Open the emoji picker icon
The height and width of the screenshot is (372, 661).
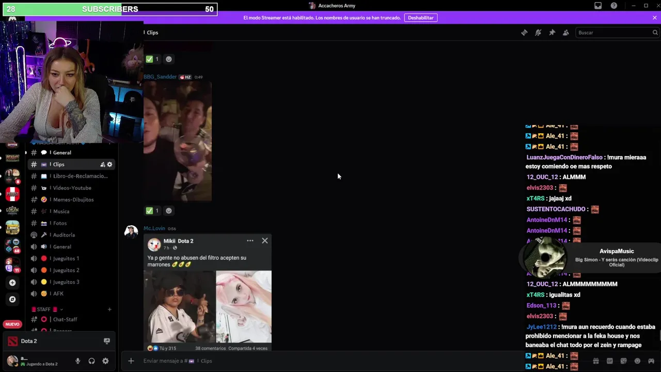[x=637, y=361]
